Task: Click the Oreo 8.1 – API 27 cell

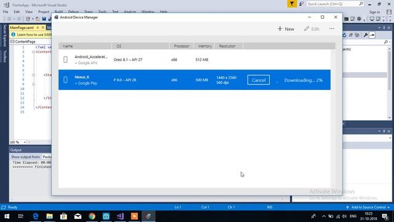Action: 128,60
